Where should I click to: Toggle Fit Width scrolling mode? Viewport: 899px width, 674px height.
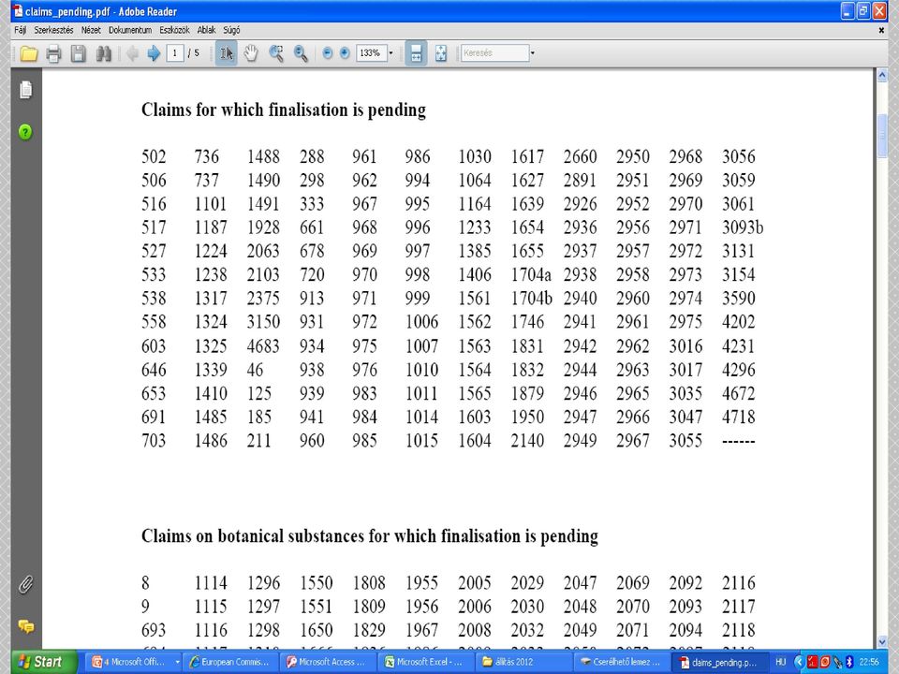pos(416,54)
